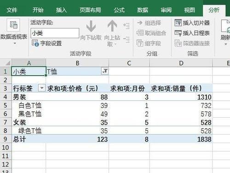Click the value 732 in the 白色T恤 row
Image resolution: width=230 pixels, height=173 pixels.
(x=206, y=106)
